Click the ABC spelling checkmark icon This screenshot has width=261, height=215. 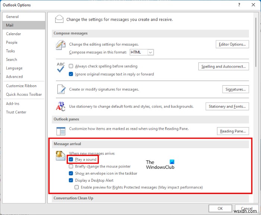(x=61, y=67)
